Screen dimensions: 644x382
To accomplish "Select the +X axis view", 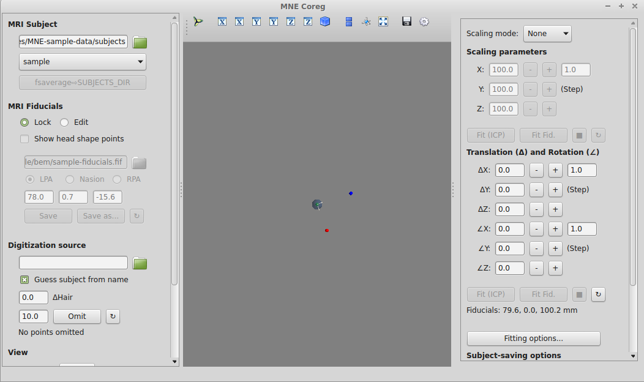I will pos(222,21).
